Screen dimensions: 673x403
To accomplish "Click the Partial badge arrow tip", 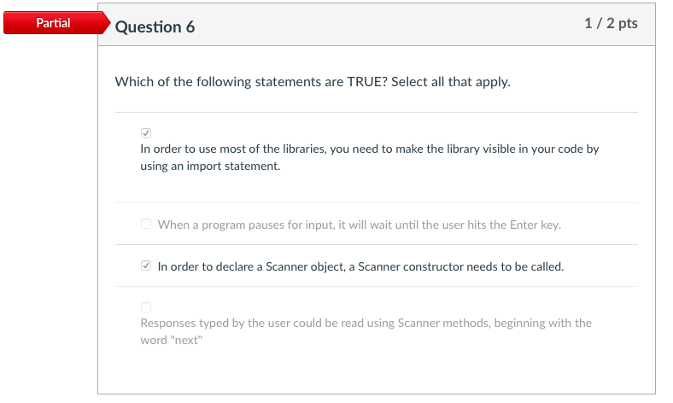I will coord(104,23).
